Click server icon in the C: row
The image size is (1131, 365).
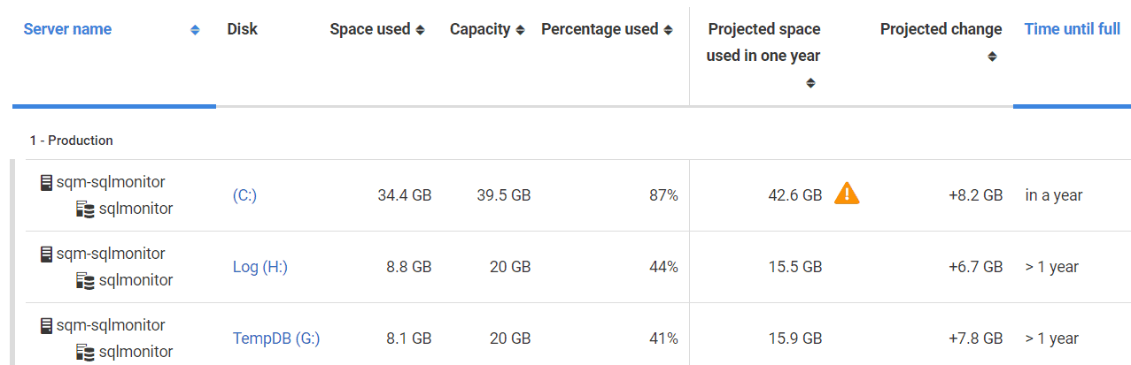pos(47,182)
